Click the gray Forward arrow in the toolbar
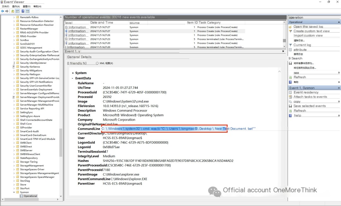This screenshot has width=341, height=206. click(x=7, y=11)
